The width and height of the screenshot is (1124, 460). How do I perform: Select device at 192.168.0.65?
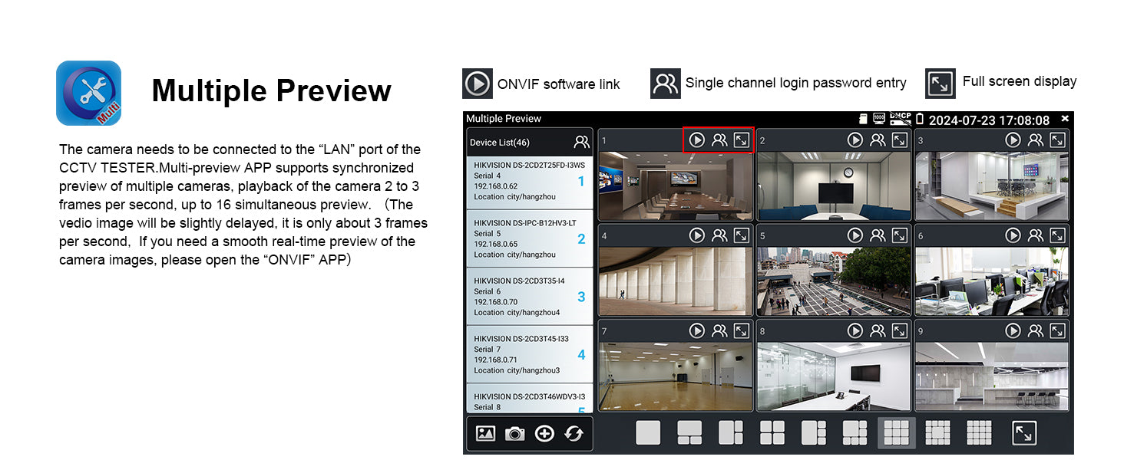(x=529, y=238)
